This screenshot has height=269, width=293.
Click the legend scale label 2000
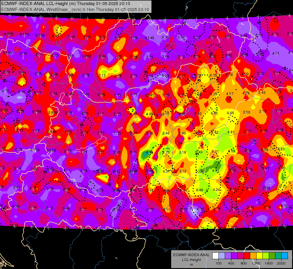pos(281,263)
